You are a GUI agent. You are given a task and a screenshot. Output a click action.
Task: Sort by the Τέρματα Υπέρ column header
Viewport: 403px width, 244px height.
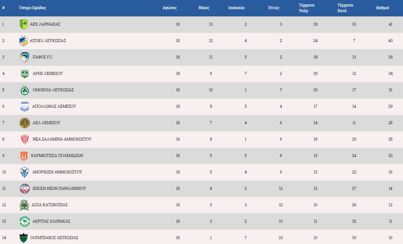tap(307, 8)
